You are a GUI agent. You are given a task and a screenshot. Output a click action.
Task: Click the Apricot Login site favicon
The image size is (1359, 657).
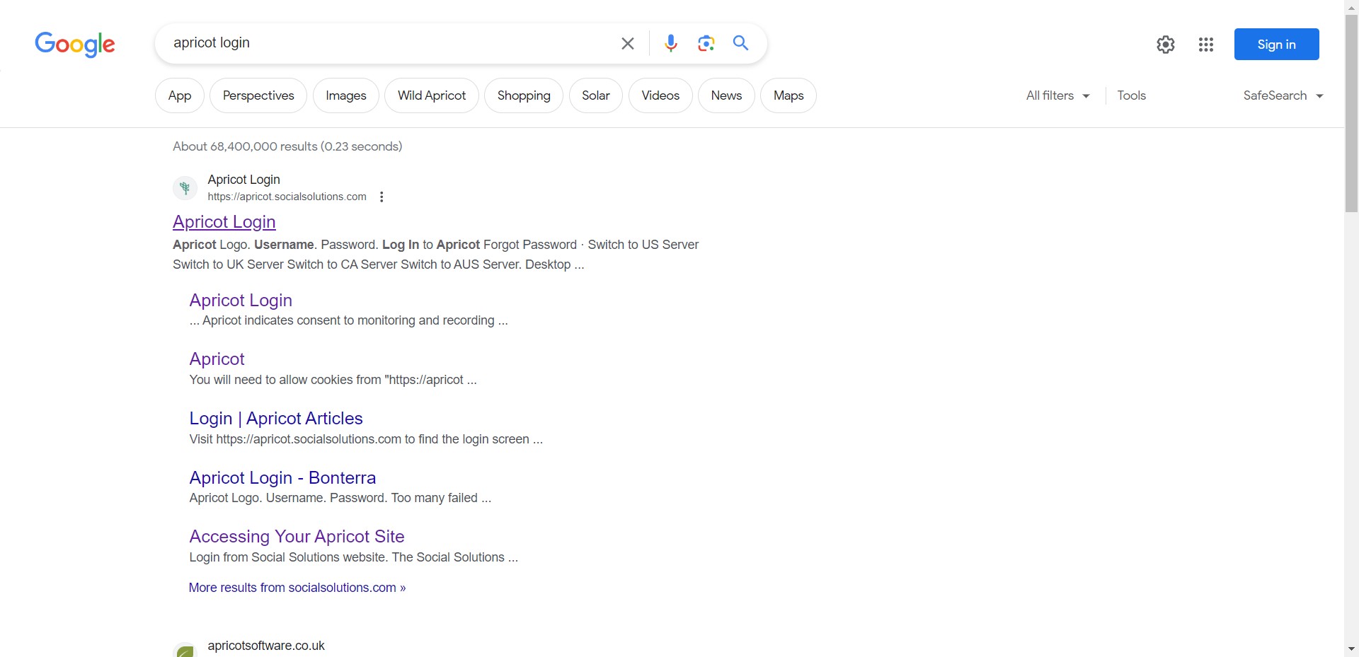(185, 188)
